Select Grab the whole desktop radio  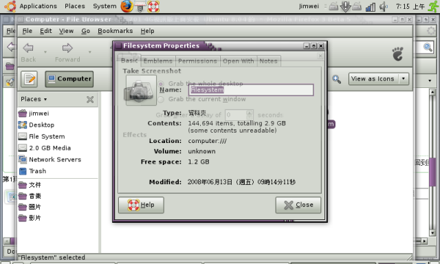coord(161,84)
